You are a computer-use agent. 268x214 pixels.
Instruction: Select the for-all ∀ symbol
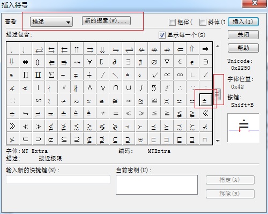tap(90, 62)
